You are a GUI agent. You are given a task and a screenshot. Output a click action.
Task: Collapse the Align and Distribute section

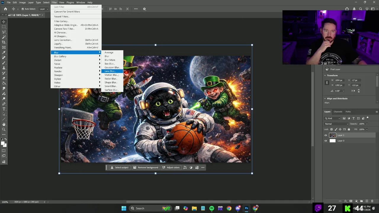point(325,99)
